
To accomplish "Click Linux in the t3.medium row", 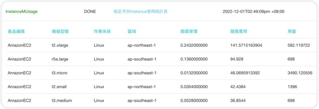I will (99, 100).
